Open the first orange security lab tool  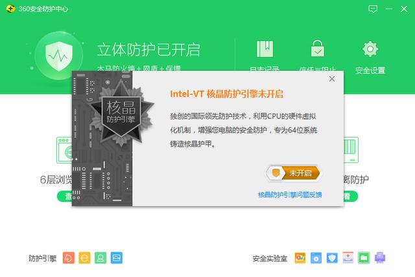(300, 258)
